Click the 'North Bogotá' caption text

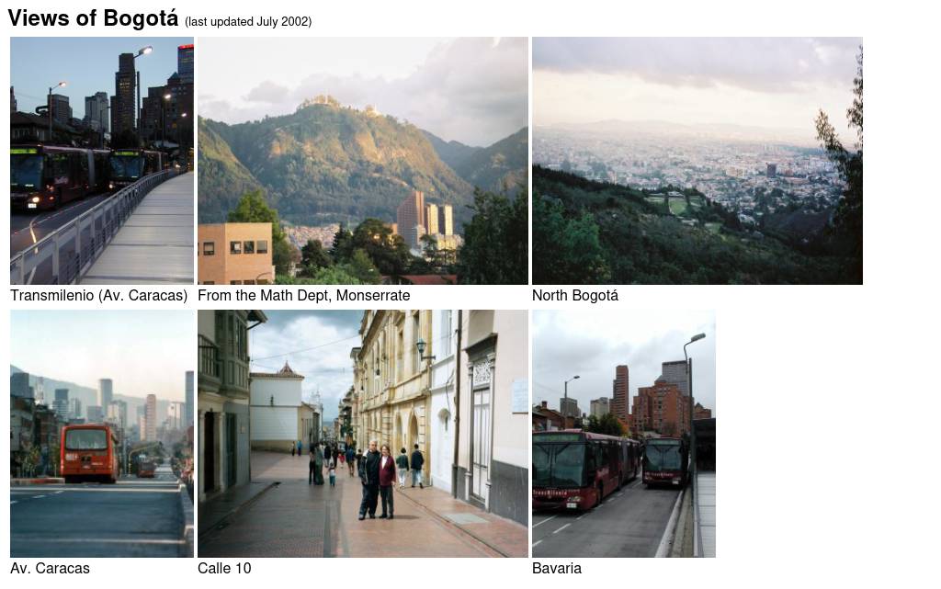coord(575,296)
